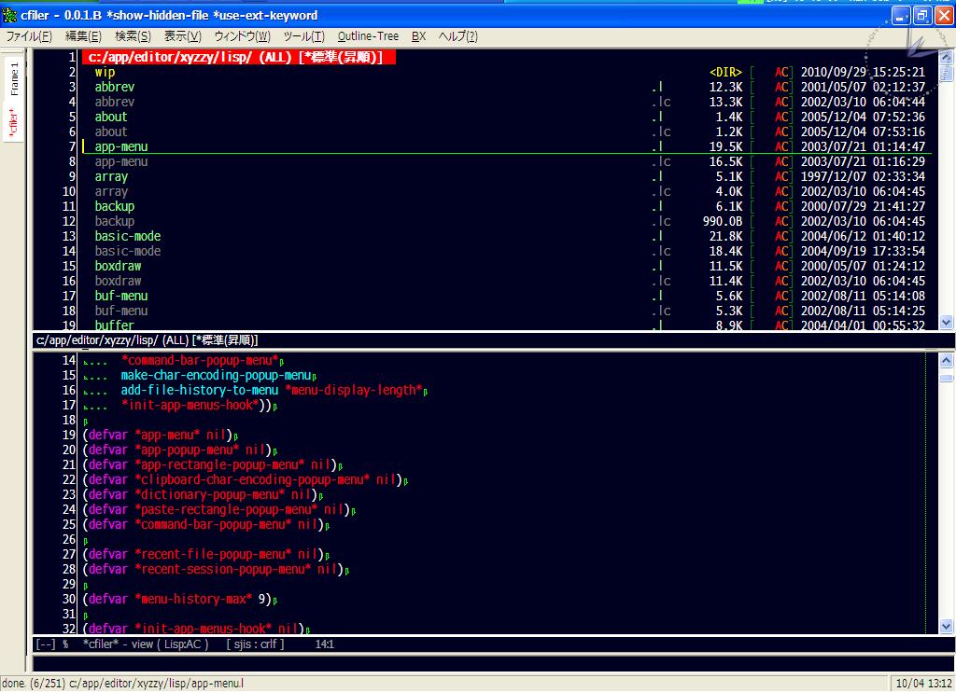The height and width of the screenshot is (692, 956).
Task: Select the wip directory entry
Action: [x=105, y=72]
